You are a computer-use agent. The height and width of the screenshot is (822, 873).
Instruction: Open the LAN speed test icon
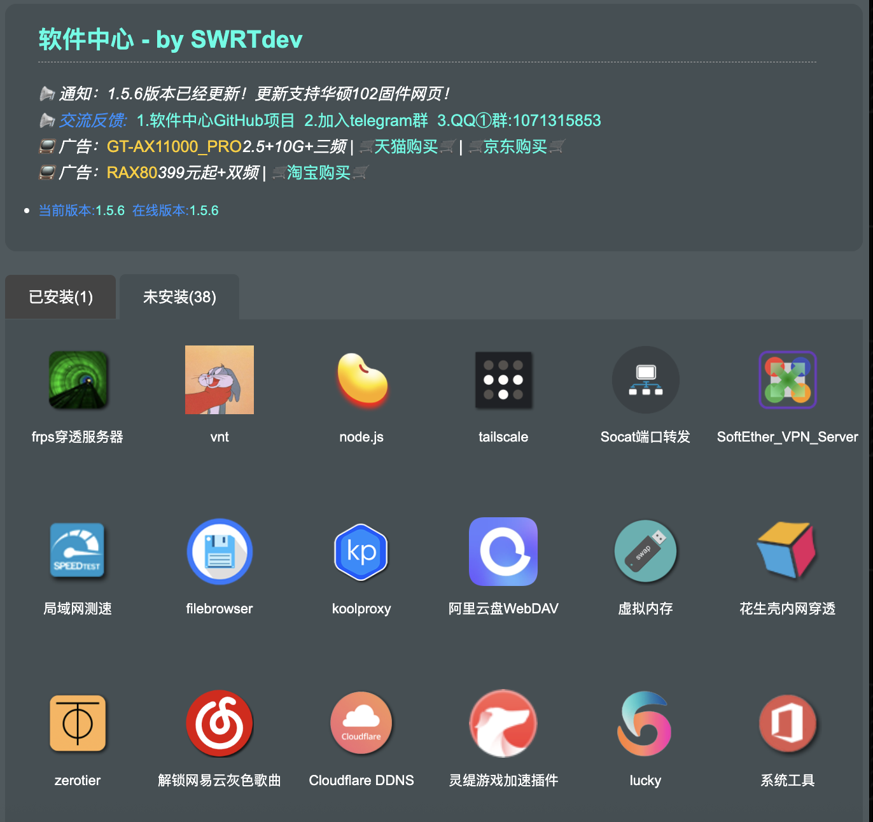78,552
